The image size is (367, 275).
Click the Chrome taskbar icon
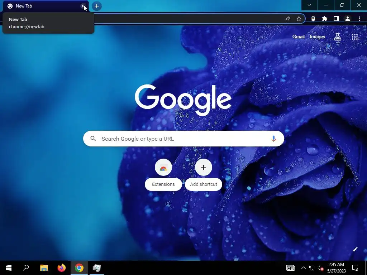click(79, 268)
